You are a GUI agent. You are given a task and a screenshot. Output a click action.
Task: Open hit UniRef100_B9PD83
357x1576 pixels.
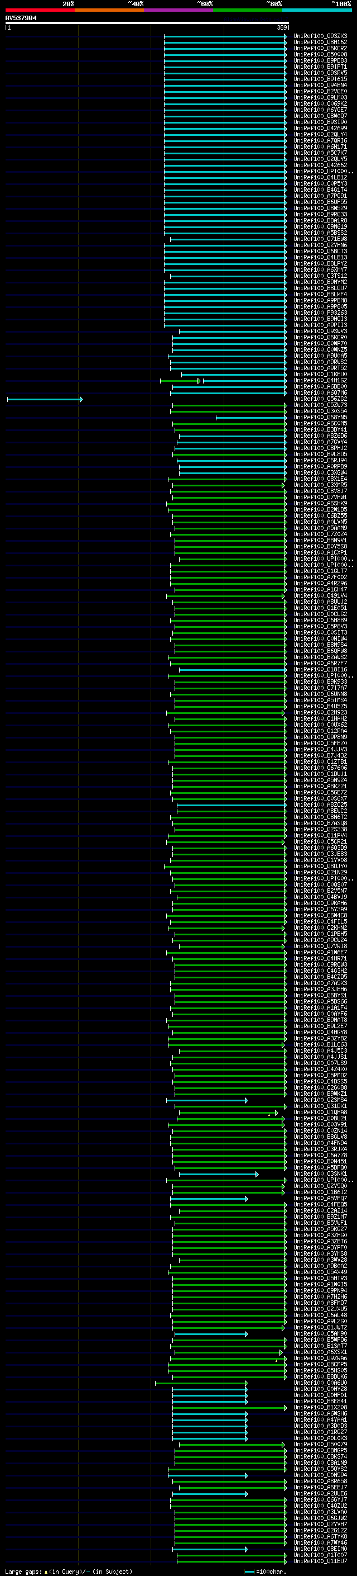(x=320, y=60)
